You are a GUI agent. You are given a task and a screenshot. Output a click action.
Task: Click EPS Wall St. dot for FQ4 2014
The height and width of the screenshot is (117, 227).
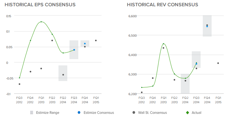(x=85, y=47)
